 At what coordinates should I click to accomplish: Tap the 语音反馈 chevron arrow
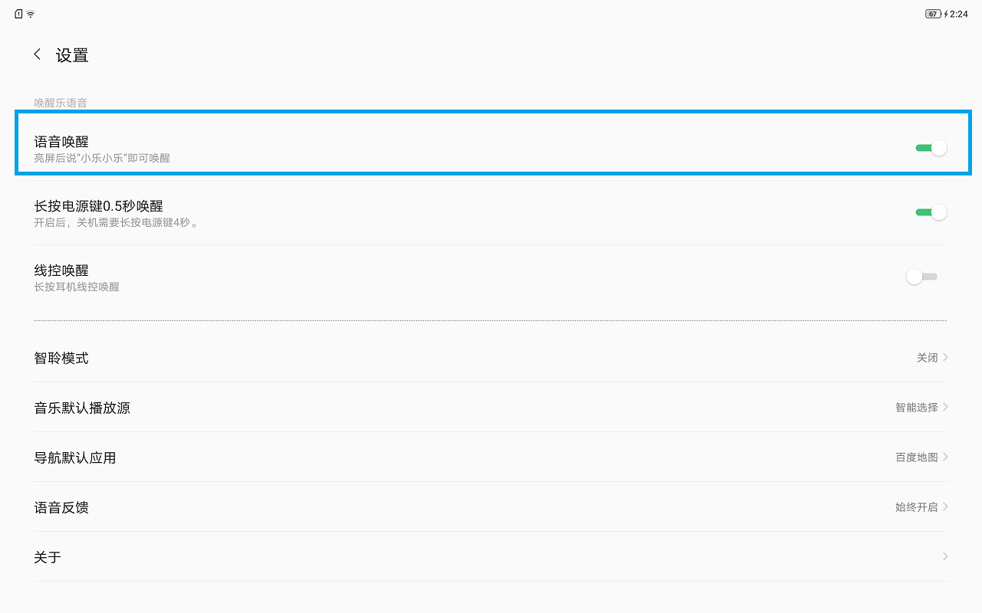click(x=945, y=506)
